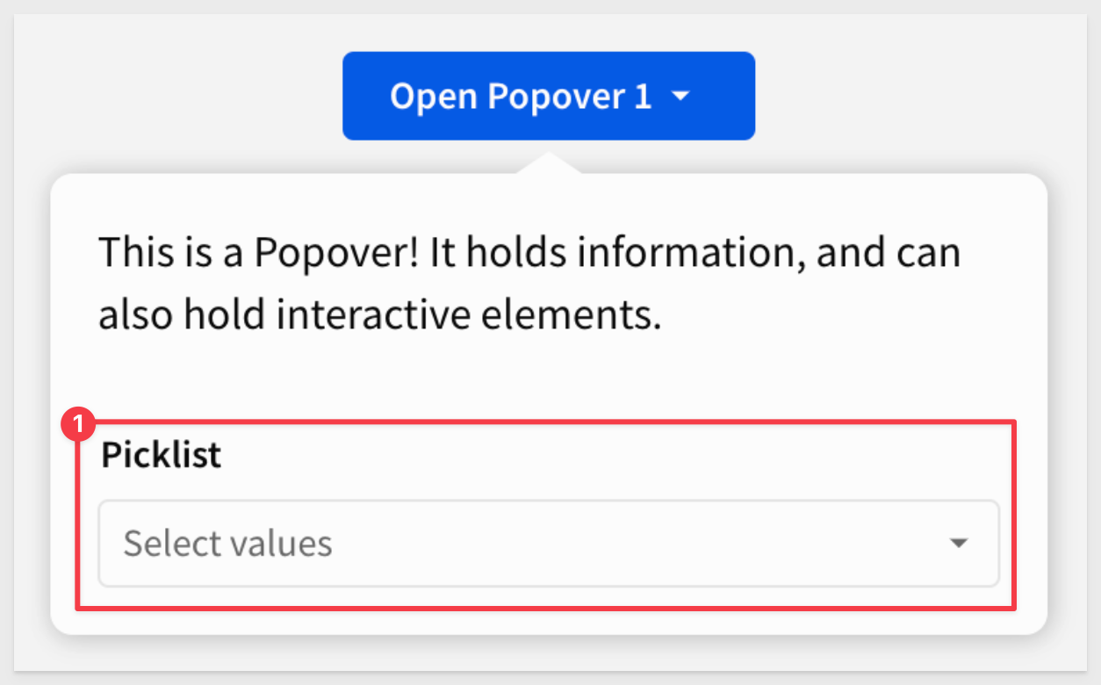Click the caret icon on Open Popover 1
The width and height of the screenshot is (1101, 685).
click(x=681, y=97)
